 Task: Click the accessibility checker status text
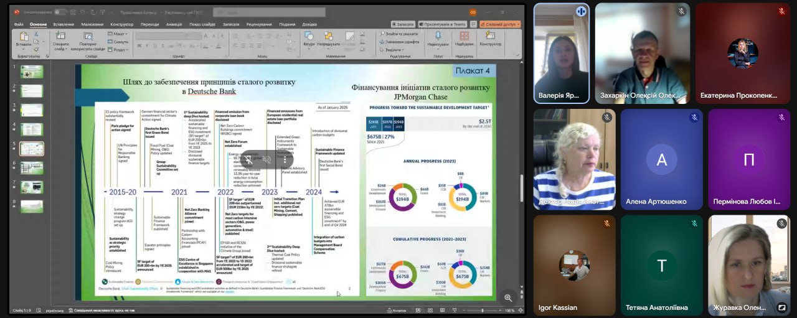[x=101, y=310]
